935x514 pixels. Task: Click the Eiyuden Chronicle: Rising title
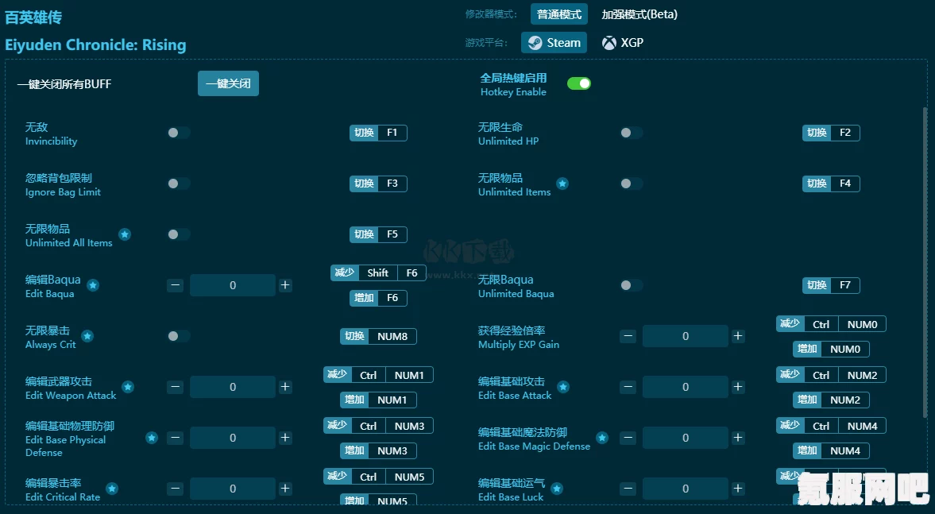coord(95,44)
